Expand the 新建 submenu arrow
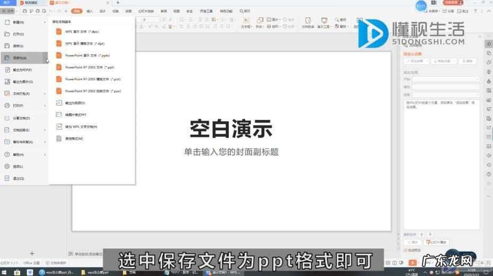 (x=44, y=22)
